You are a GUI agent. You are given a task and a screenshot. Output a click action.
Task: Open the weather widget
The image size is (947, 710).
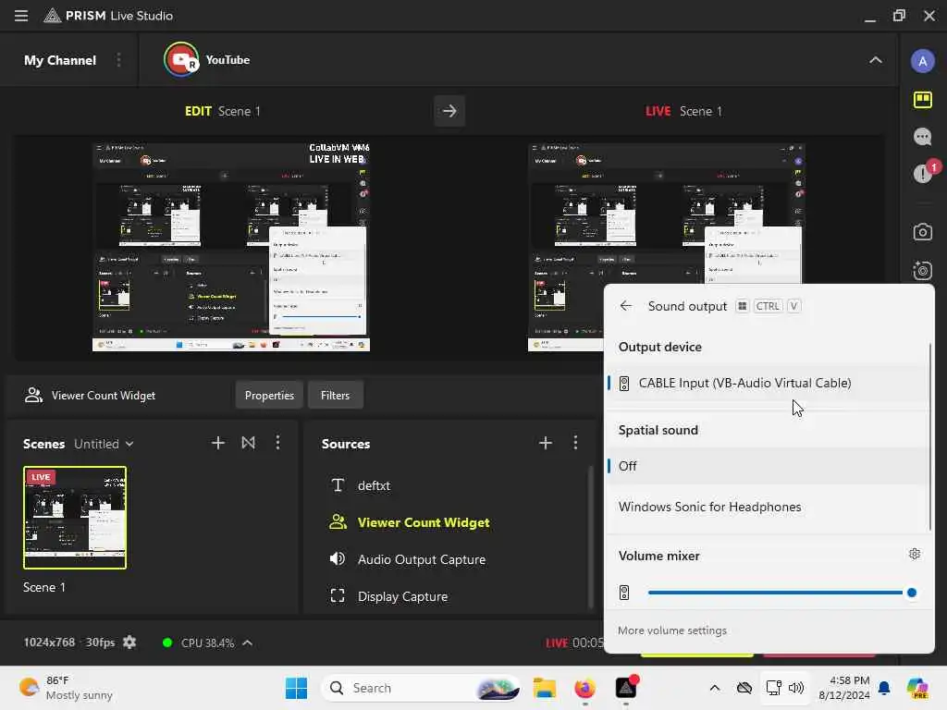[x=67, y=688]
